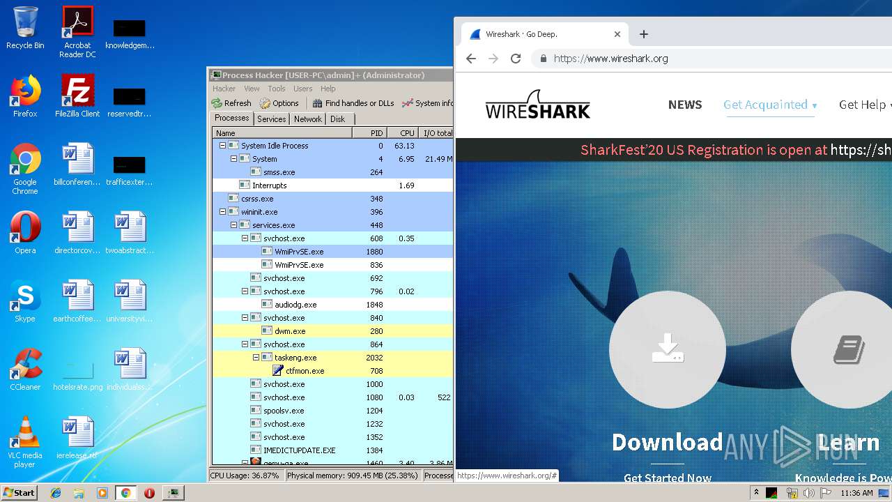Collapse svchost.exe PID 608 node

245,238
